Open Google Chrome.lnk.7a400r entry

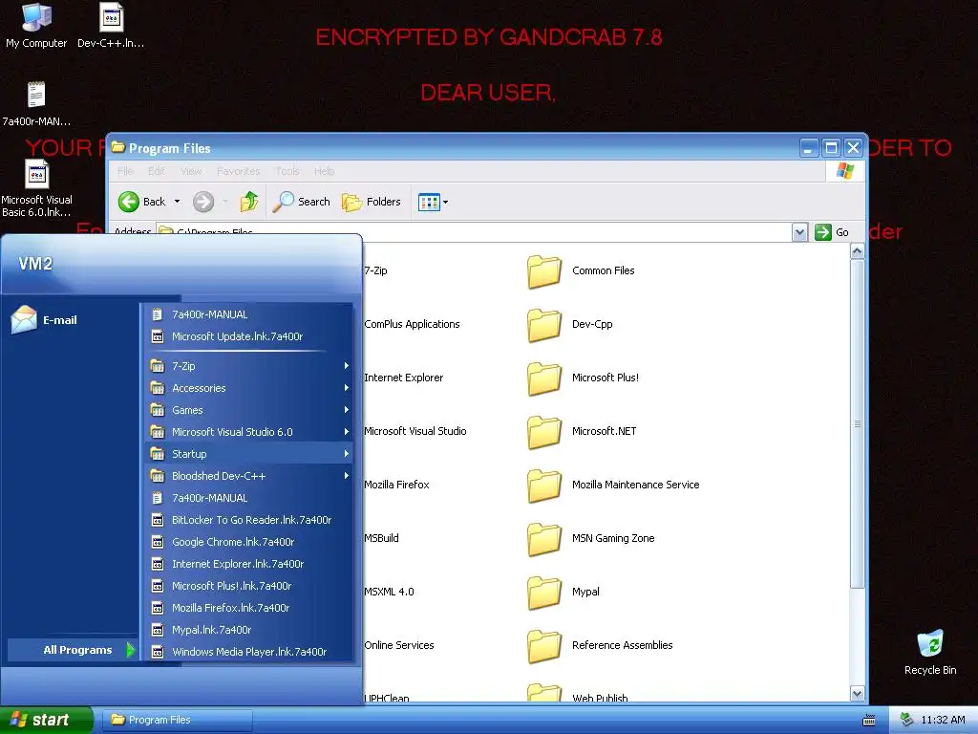(248, 542)
